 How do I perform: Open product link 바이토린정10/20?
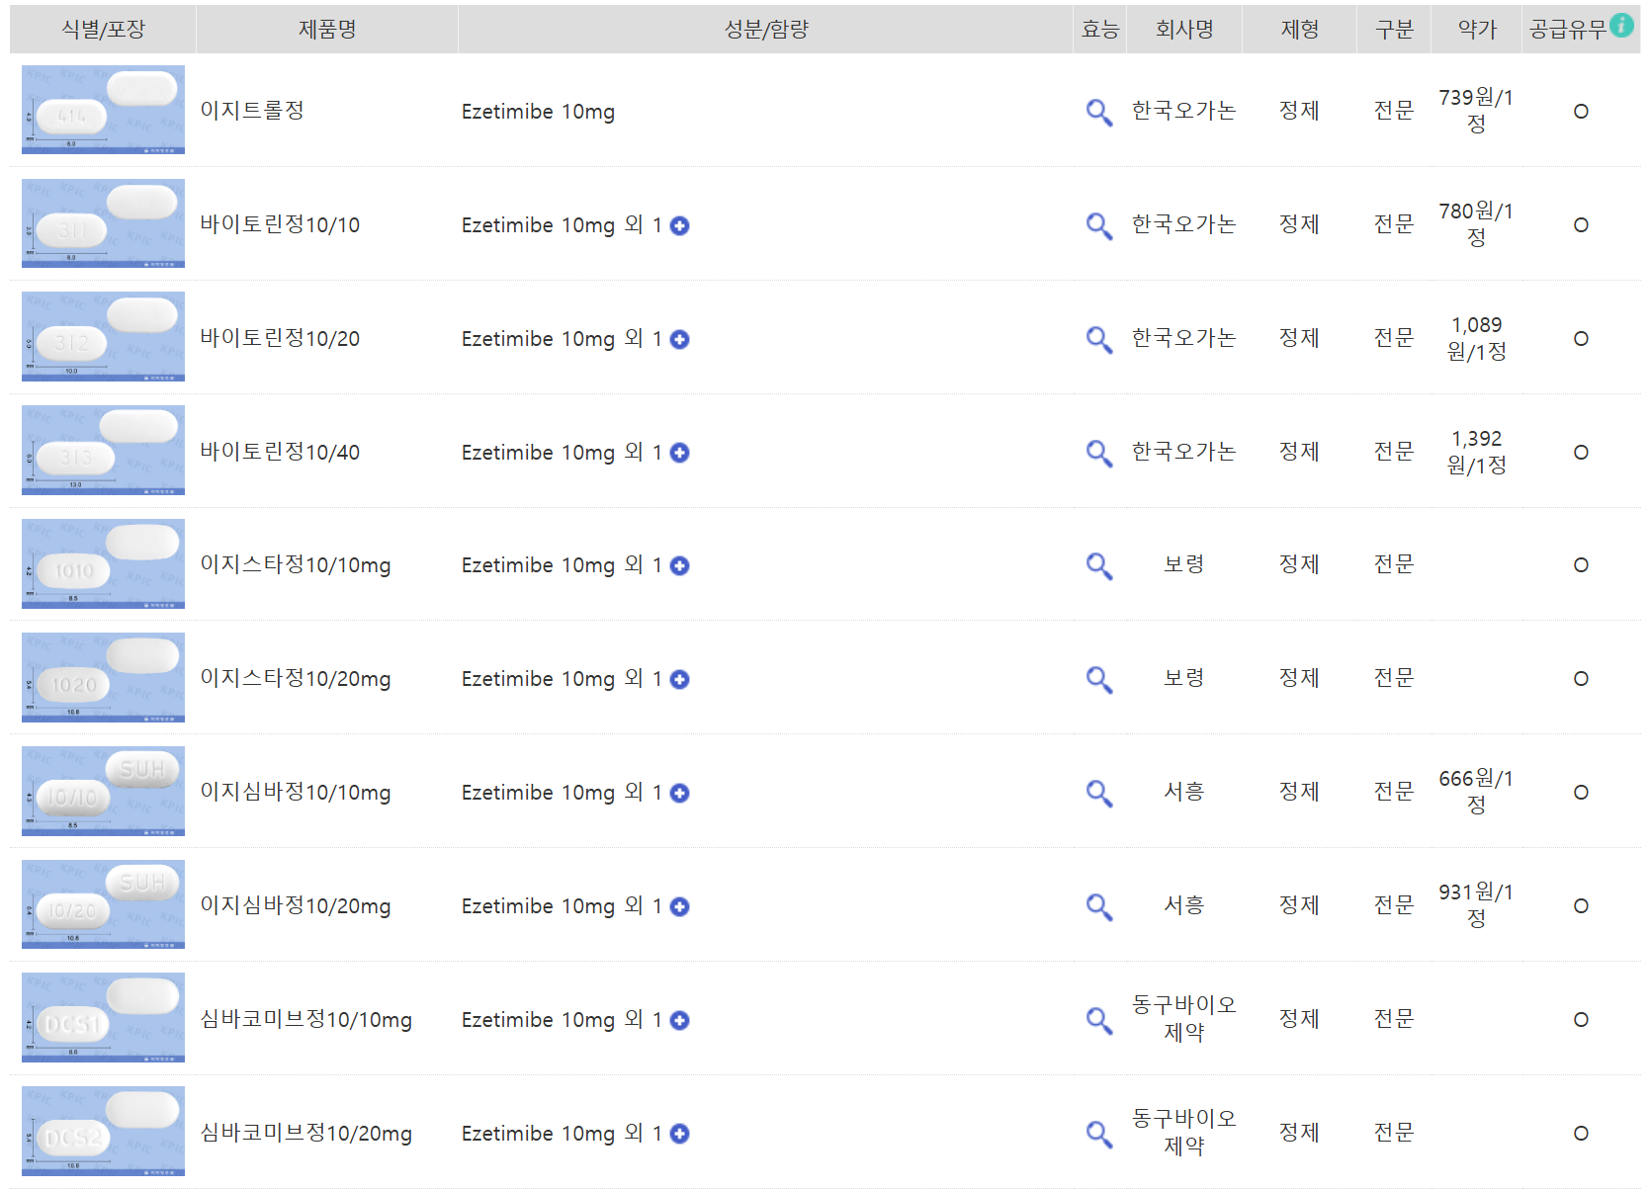[280, 338]
